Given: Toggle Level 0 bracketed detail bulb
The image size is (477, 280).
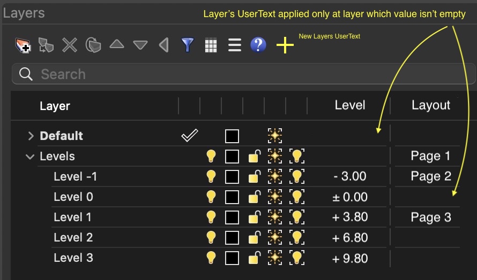Looking at the screenshot, I should point(296,197).
